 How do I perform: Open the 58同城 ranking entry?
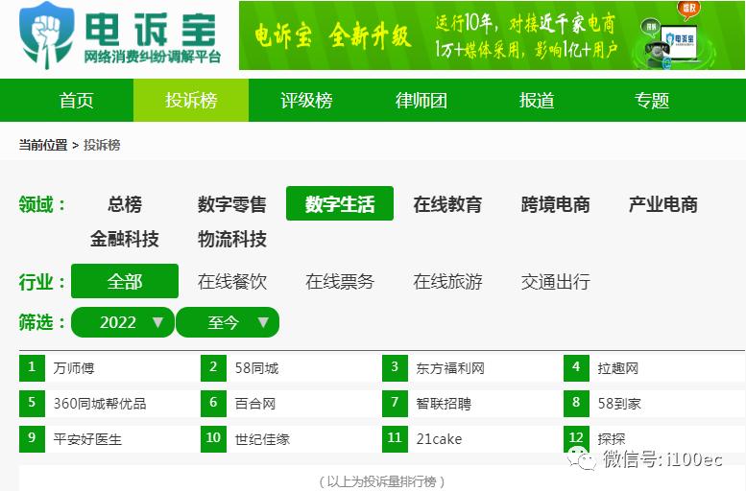[256, 368]
